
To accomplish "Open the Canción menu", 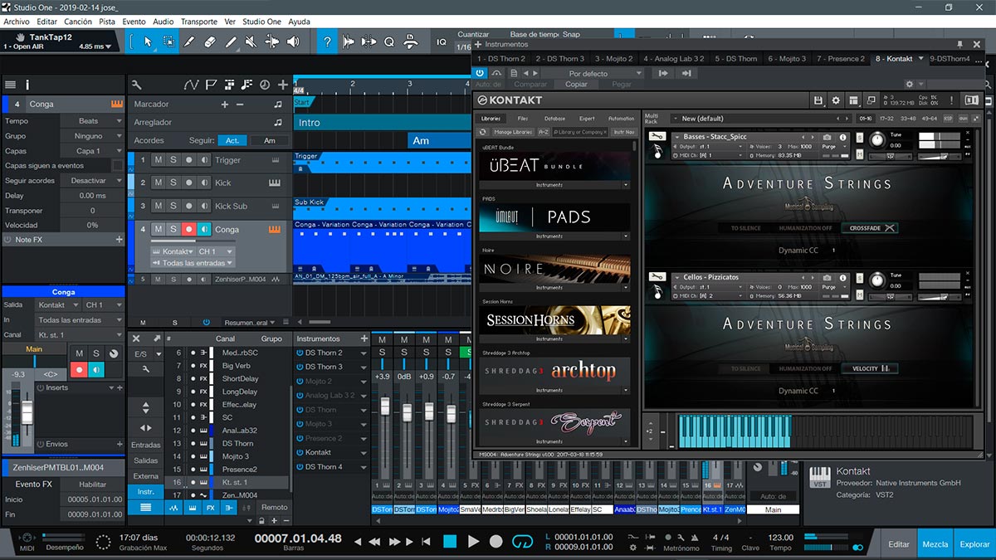I will 79,22.
